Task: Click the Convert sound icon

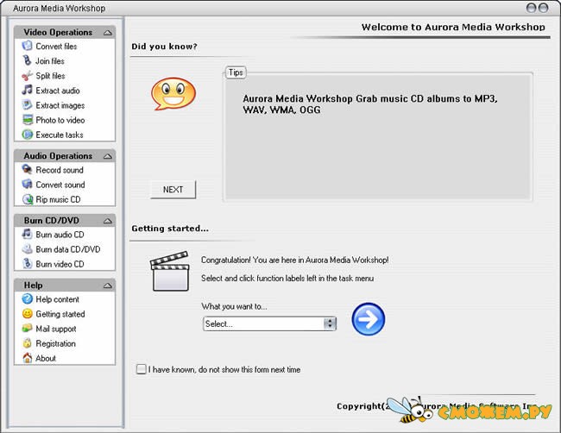Action: [x=28, y=184]
